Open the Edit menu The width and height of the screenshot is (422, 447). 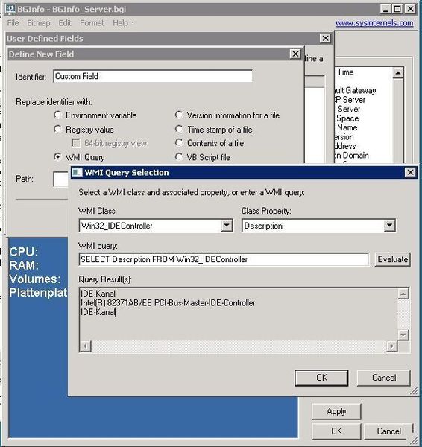coord(65,23)
